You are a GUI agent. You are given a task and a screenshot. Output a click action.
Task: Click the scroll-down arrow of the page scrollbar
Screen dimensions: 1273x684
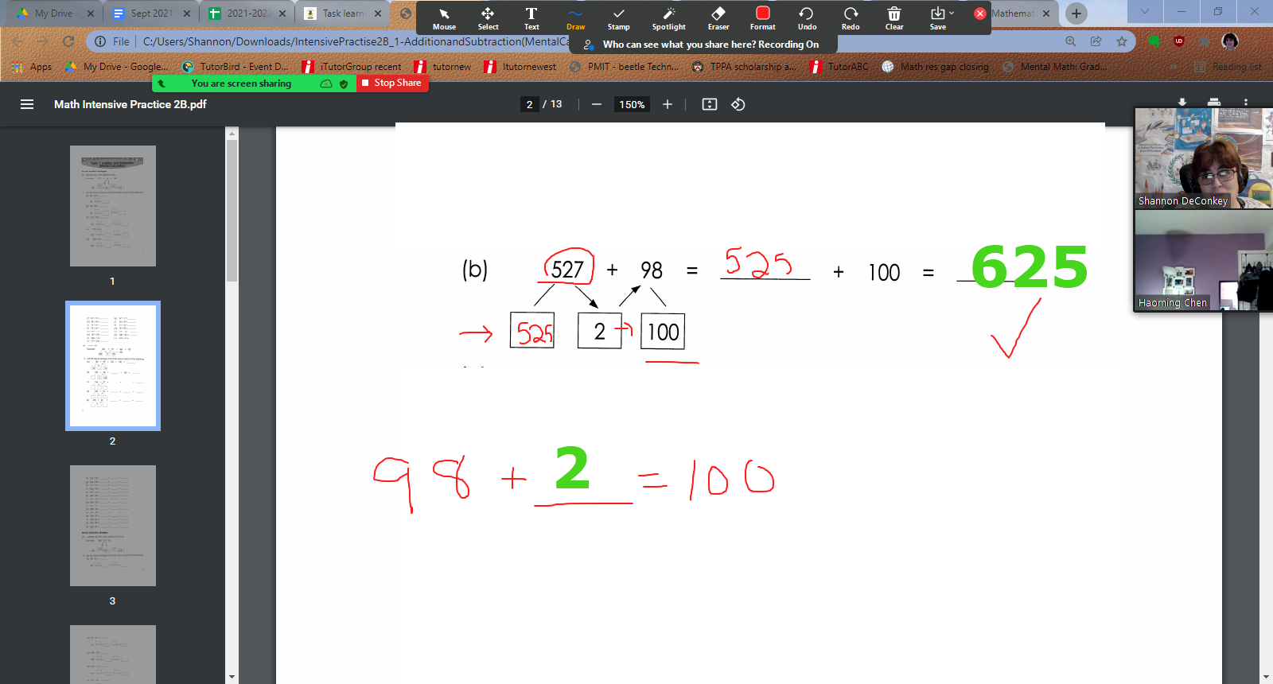(x=1265, y=677)
